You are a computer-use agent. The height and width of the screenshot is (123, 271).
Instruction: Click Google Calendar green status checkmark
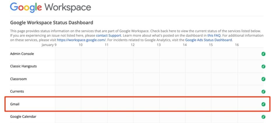click(263, 117)
